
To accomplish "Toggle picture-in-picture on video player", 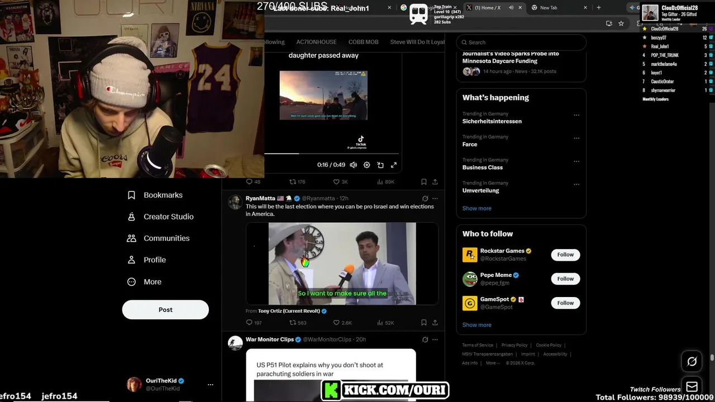I will coord(380,165).
